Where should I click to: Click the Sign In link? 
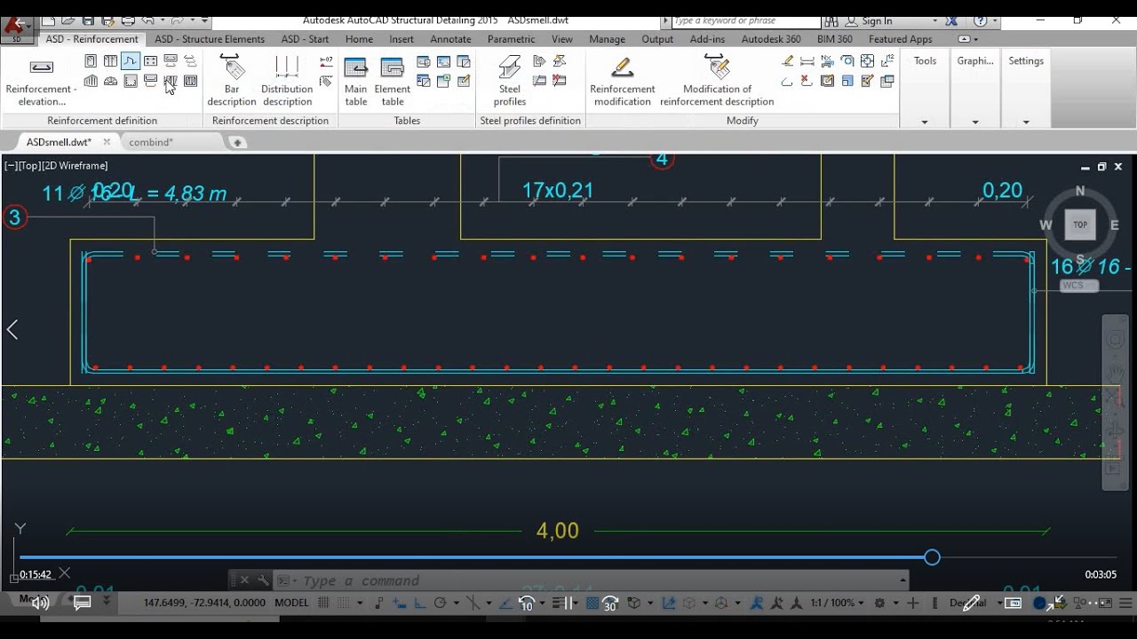coord(877,21)
